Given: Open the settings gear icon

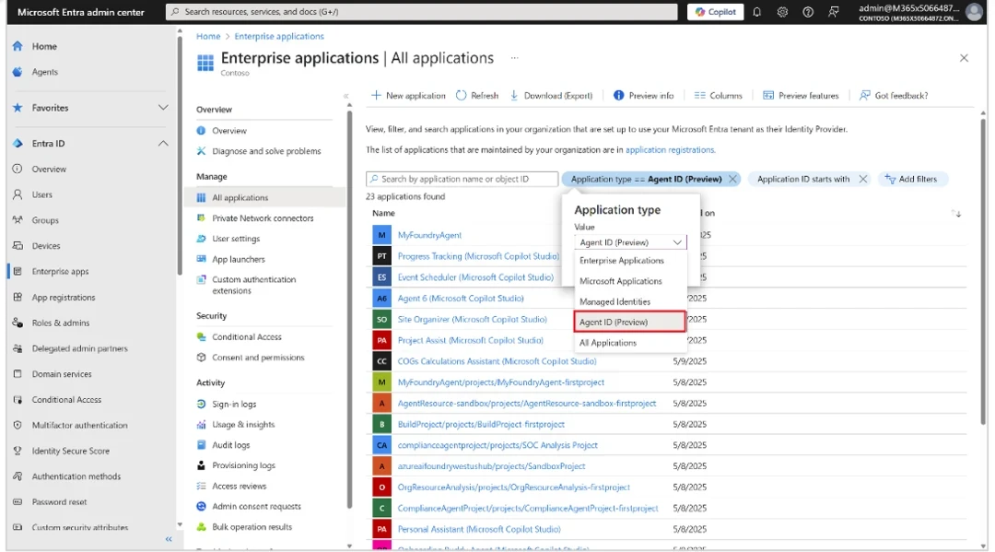Looking at the screenshot, I should (782, 12).
